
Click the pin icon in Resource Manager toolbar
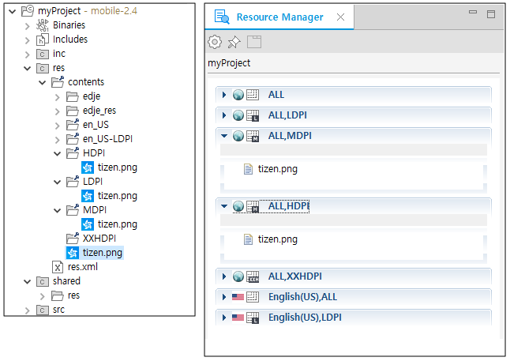(234, 42)
